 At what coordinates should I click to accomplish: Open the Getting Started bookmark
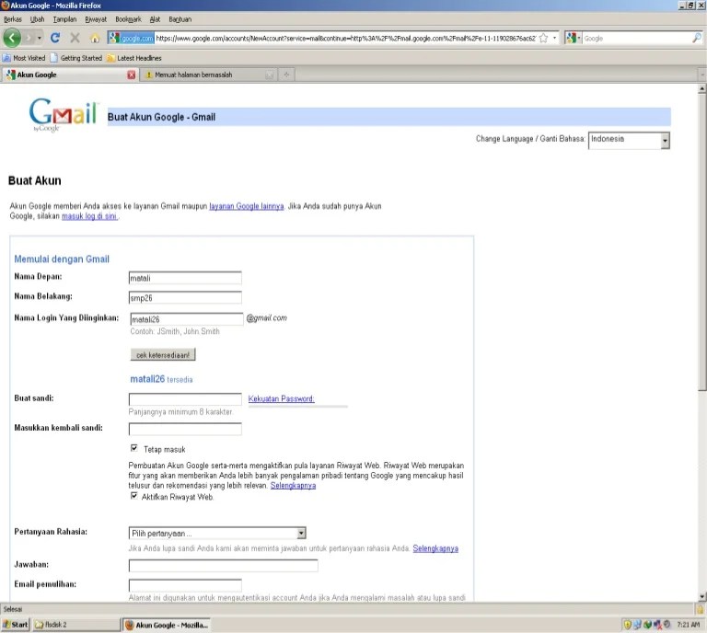(76, 58)
